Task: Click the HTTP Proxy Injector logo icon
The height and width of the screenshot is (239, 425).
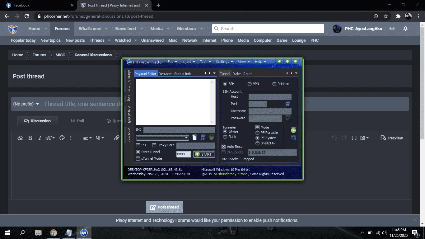Action: pyautogui.click(x=129, y=62)
